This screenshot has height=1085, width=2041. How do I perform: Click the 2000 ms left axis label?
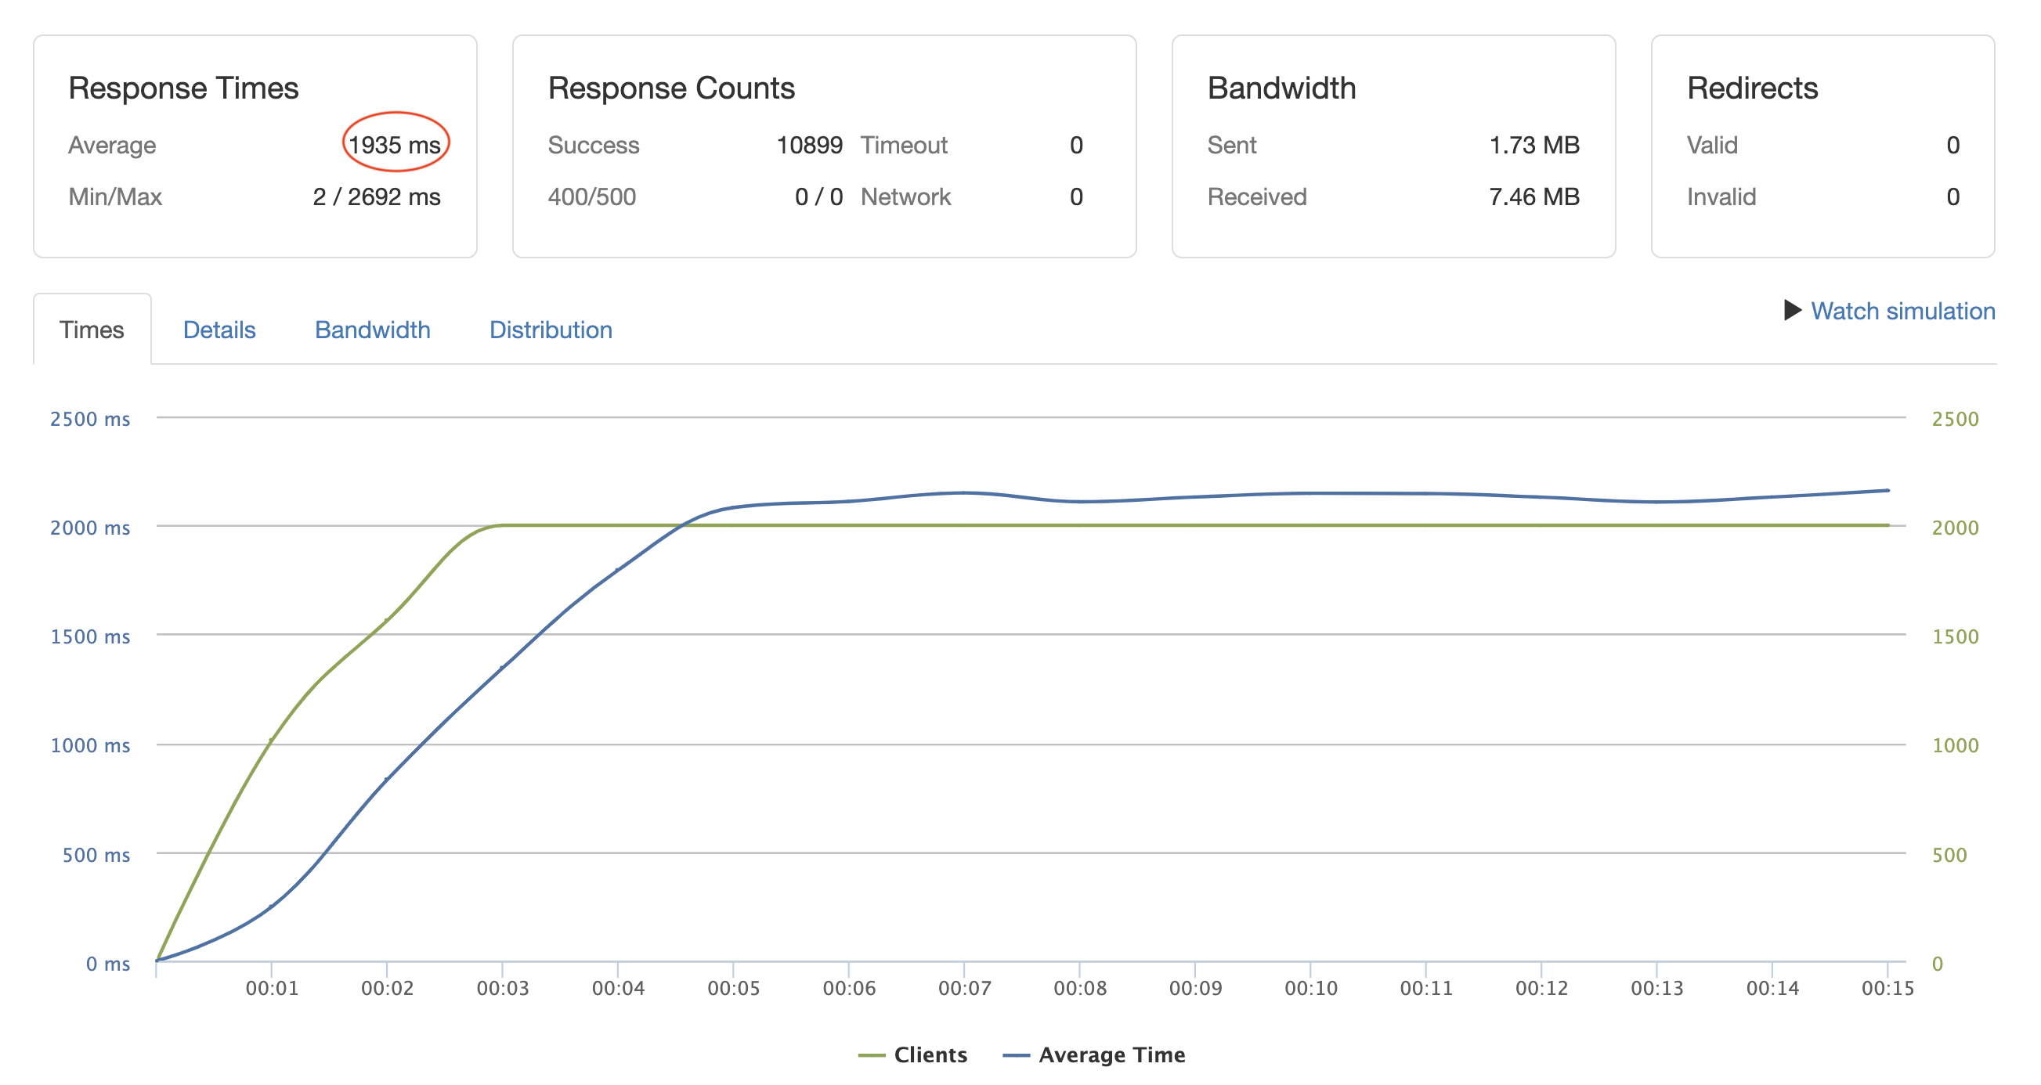point(89,528)
